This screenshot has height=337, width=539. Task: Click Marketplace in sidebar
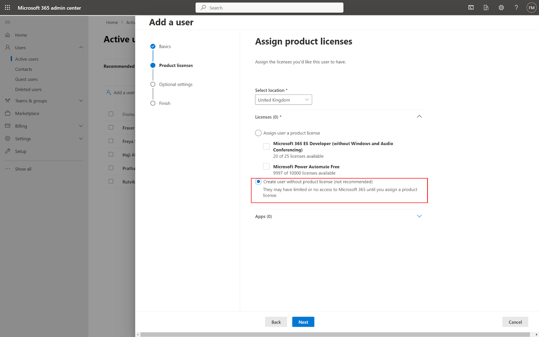click(x=27, y=113)
